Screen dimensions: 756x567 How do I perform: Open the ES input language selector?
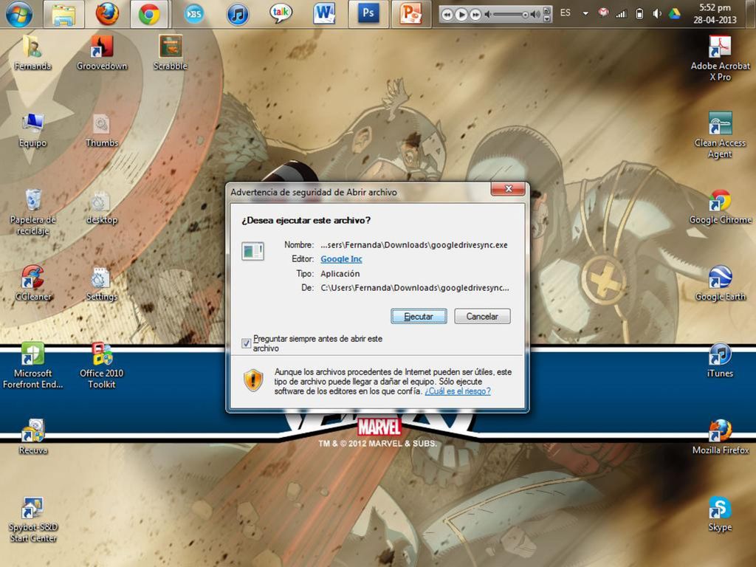coord(565,13)
